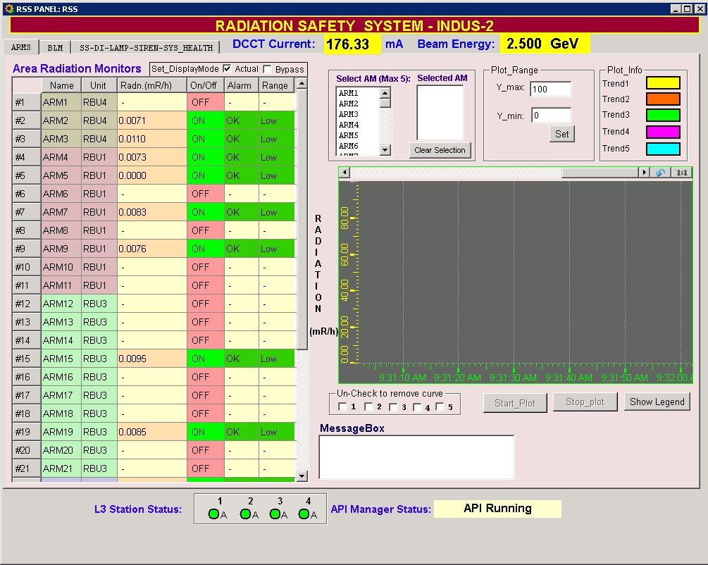Toggle curve 2 checkbox
Screen dimensions: 708x565
pyautogui.click(x=368, y=407)
